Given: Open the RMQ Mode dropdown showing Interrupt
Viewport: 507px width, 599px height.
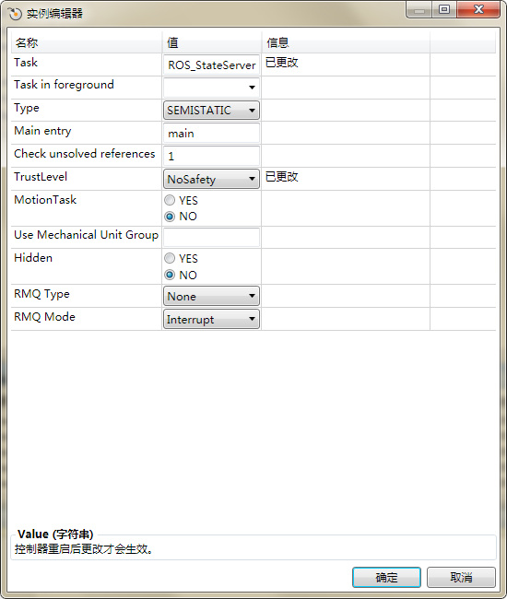Looking at the screenshot, I should (x=211, y=319).
